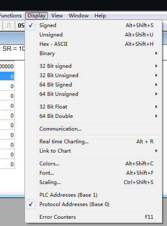The width and height of the screenshot is (167, 226).
Task: Expand the 64 Bit Signed submenu
Action: coord(94,85)
